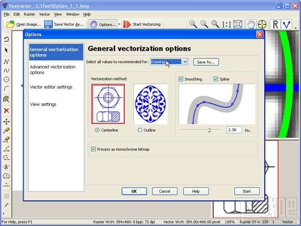
Task: Open the Vector menu
Action: (45, 14)
